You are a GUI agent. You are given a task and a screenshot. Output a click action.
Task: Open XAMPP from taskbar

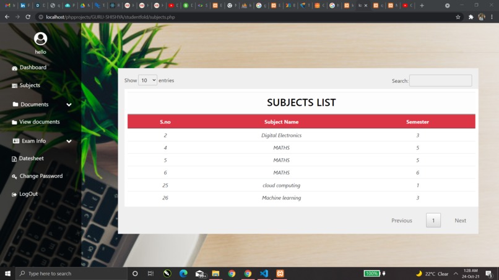pos(280,274)
